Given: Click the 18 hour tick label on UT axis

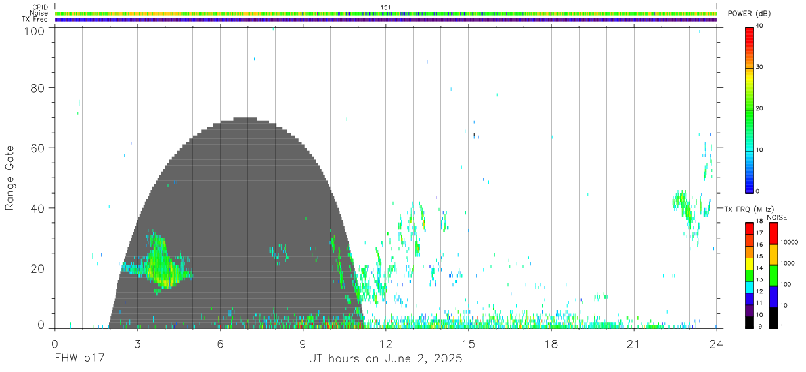Looking at the screenshot, I should pyautogui.click(x=551, y=343).
